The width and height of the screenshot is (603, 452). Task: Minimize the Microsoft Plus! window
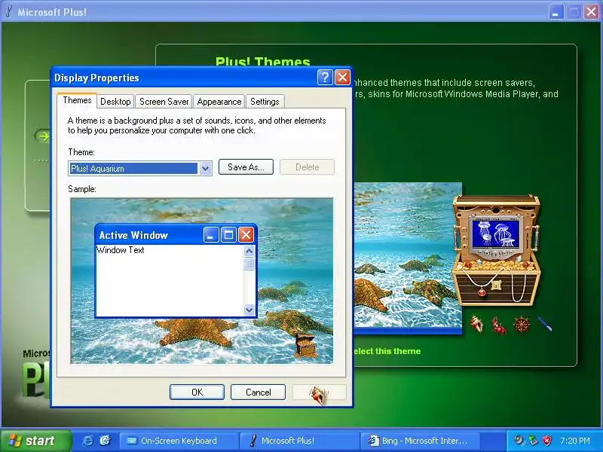click(x=556, y=12)
